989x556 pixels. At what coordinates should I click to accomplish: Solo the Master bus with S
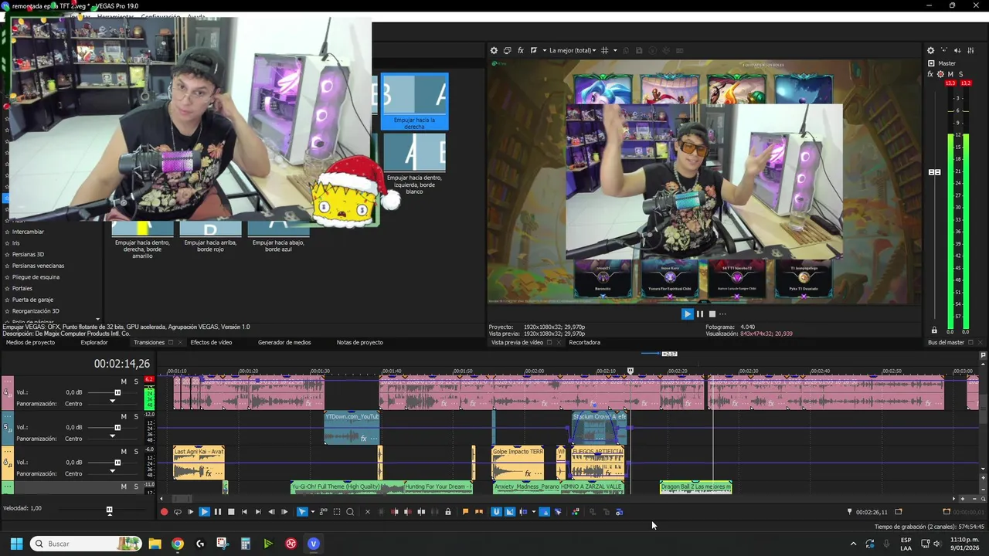[x=960, y=74]
